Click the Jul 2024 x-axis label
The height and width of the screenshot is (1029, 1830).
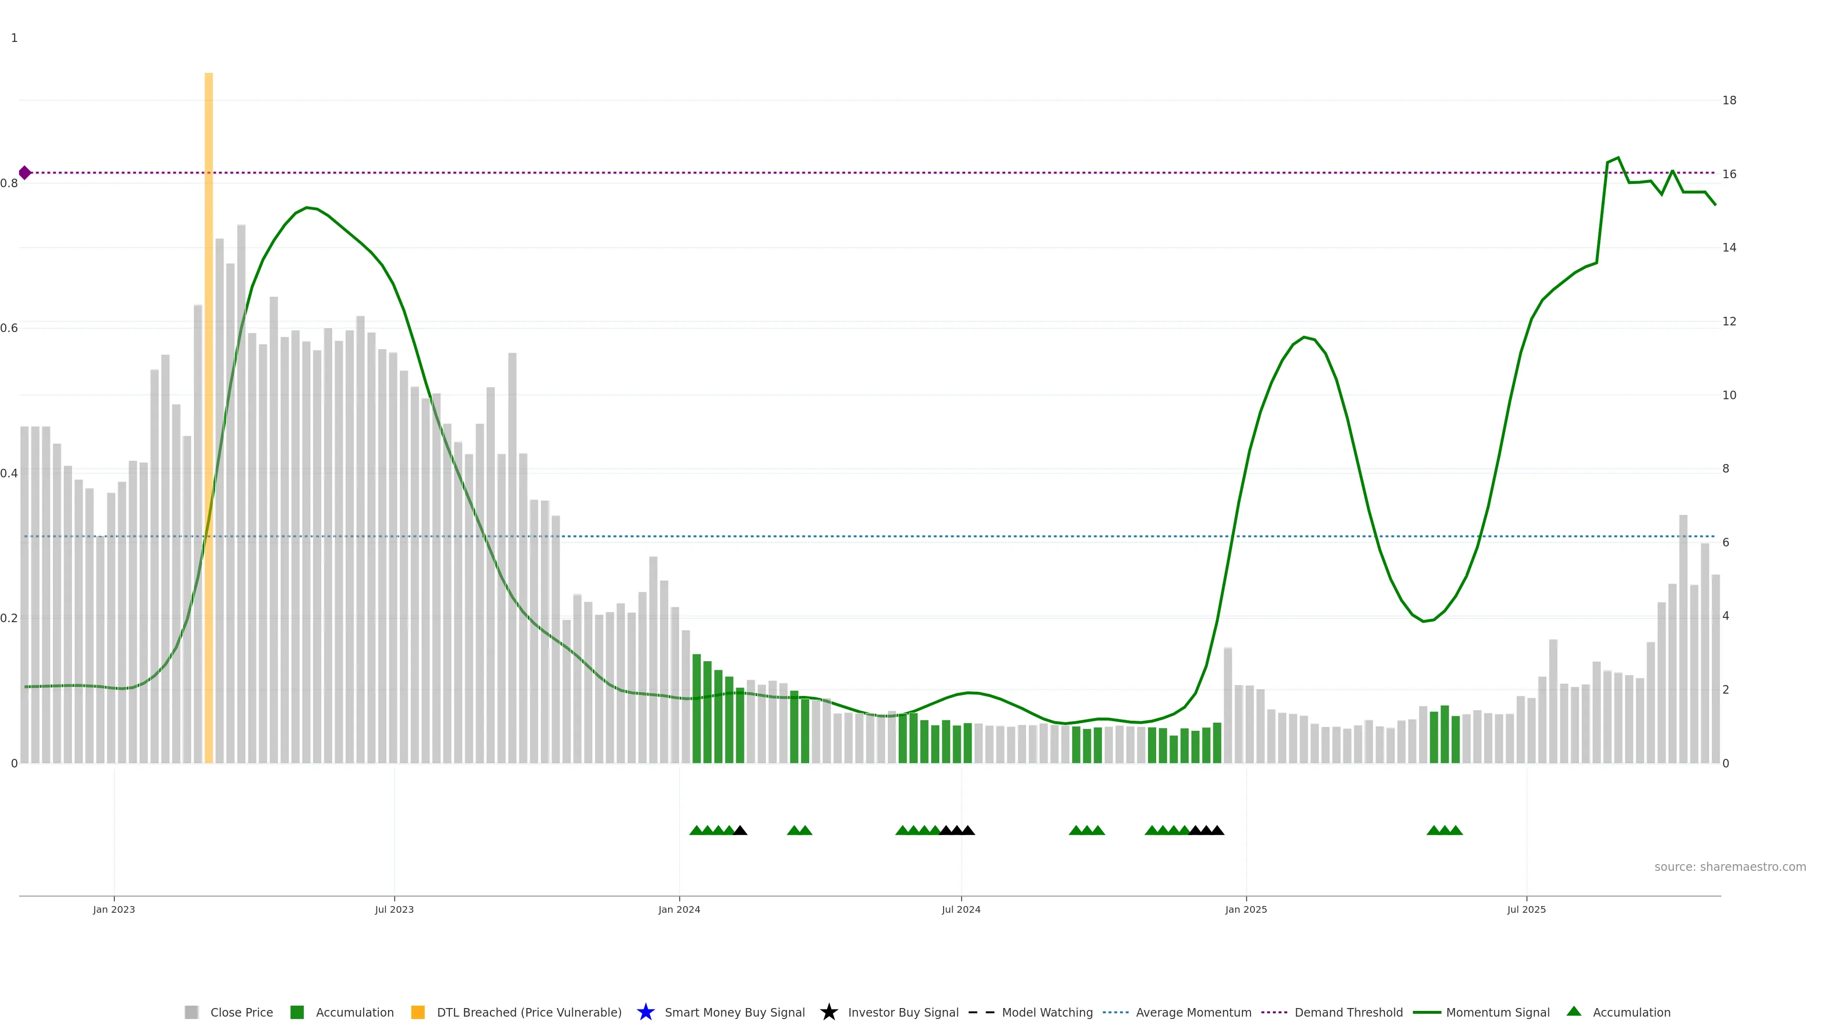pyautogui.click(x=960, y=909)
